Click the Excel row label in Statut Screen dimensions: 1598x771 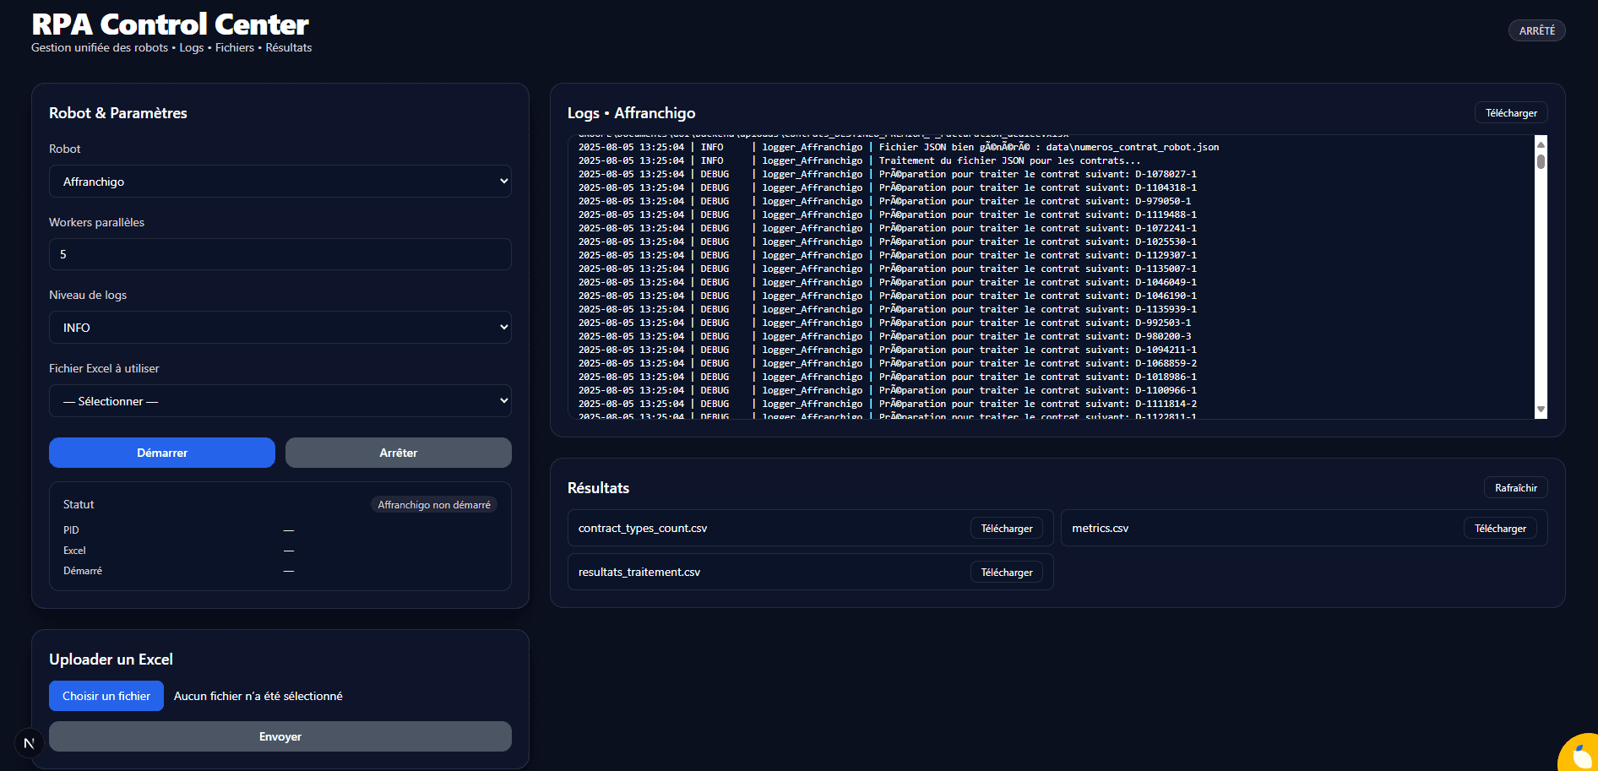click(x=74, y=551)
